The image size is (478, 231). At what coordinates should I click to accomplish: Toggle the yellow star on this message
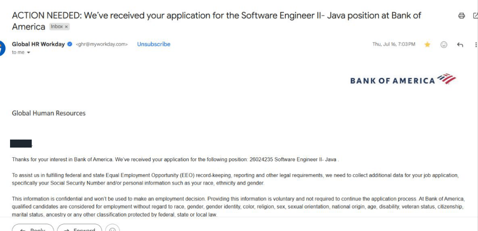(427, 45)
